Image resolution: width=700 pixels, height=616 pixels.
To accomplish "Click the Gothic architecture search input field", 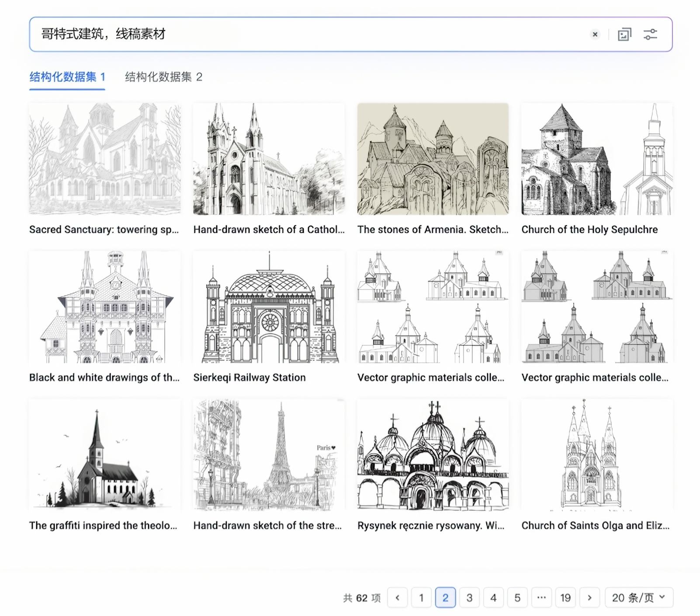I will pyautogui.click(x=306, y=34).
